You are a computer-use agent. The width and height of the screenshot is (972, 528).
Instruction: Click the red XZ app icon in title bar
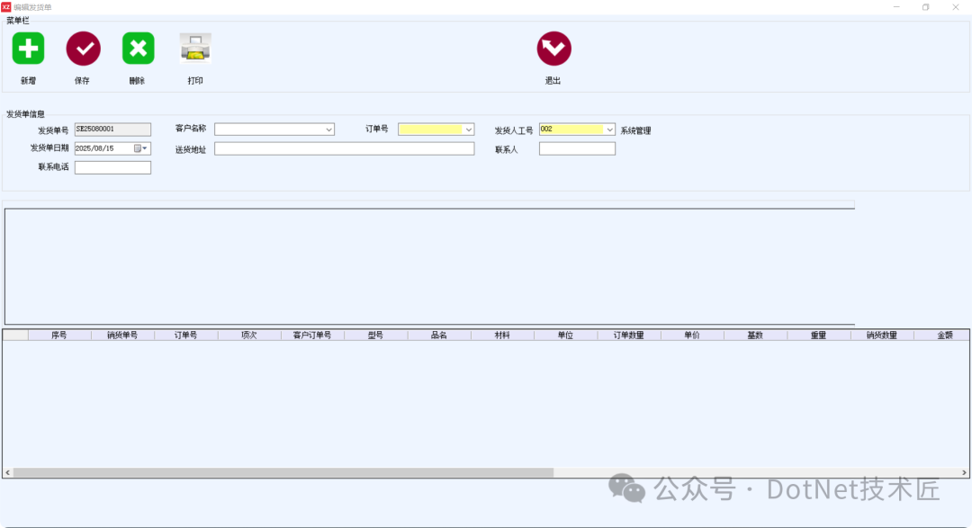[6, 6]
